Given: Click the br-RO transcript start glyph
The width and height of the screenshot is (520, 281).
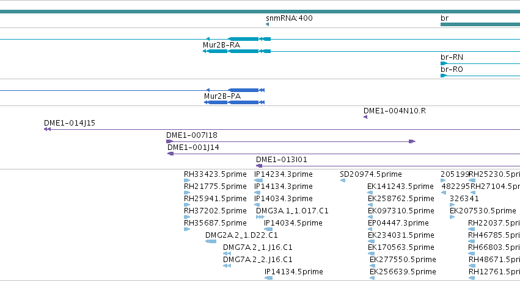Looking at the screenshot, I should pos(444,76).
